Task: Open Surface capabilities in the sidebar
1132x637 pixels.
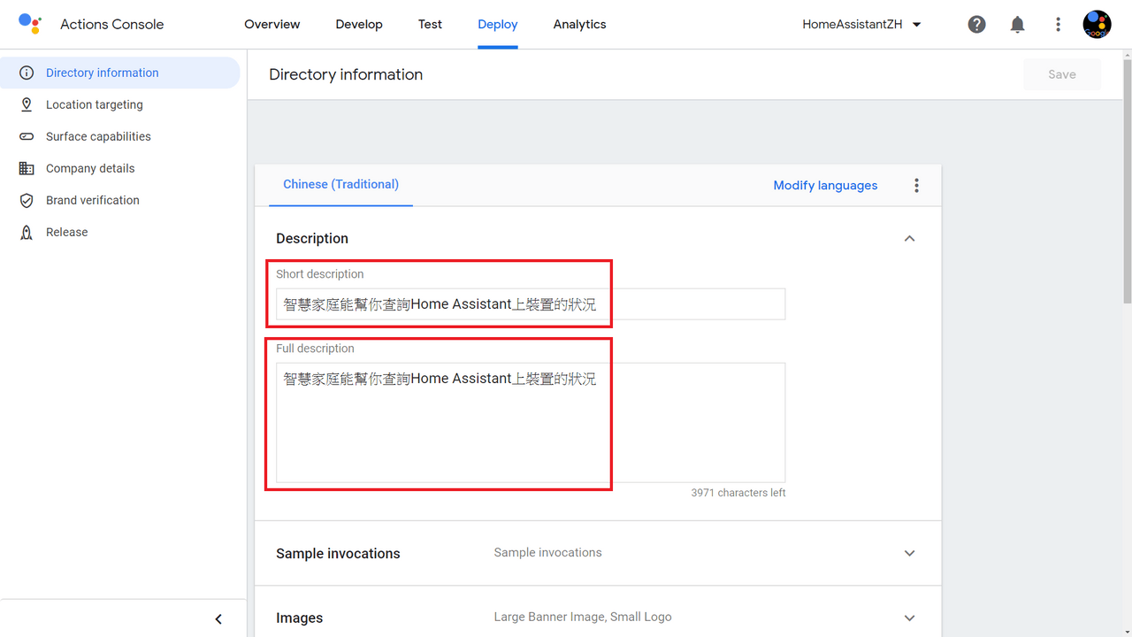Action: [120, 136]
